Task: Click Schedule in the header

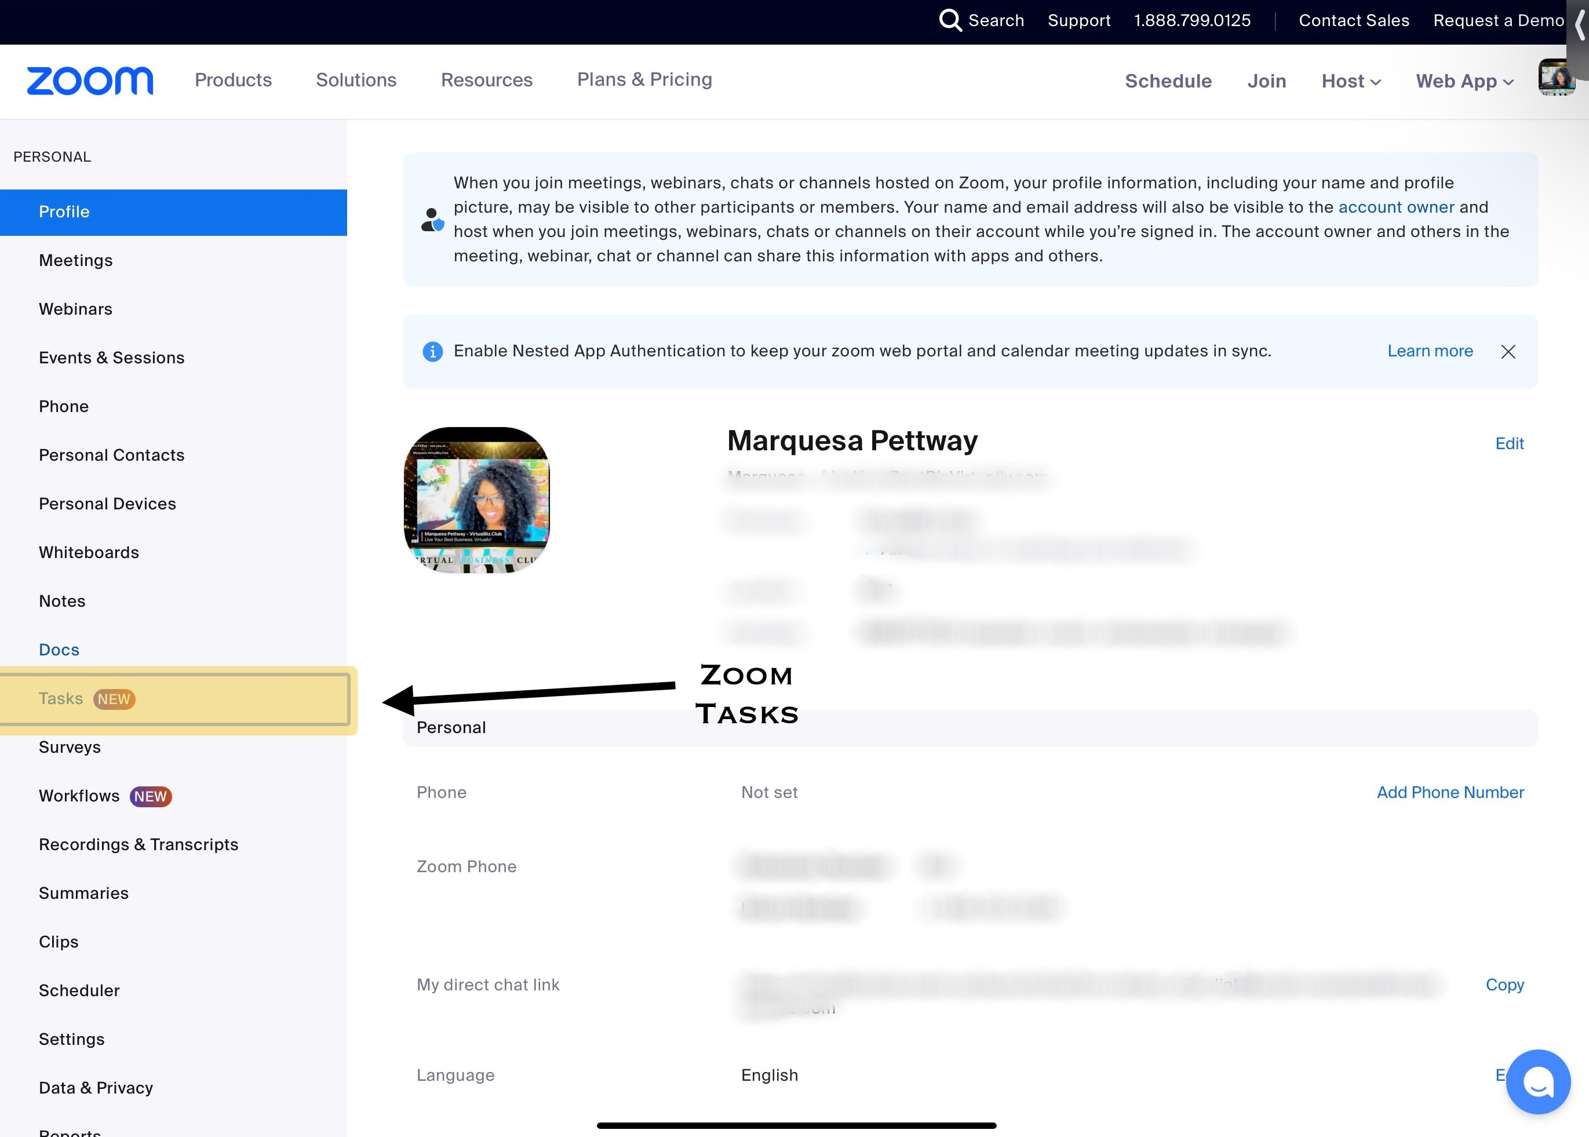Action: coord(1168,81)
